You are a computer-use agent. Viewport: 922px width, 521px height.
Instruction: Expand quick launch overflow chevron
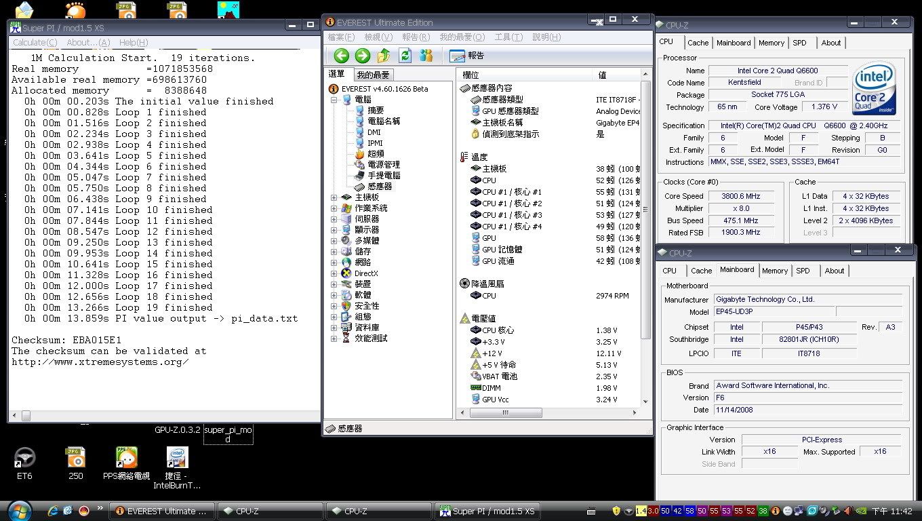[100, 508]
